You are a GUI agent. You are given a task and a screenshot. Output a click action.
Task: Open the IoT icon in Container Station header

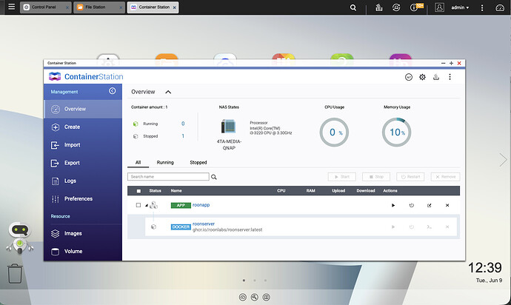pyautogui.click(x=408, y=77)
